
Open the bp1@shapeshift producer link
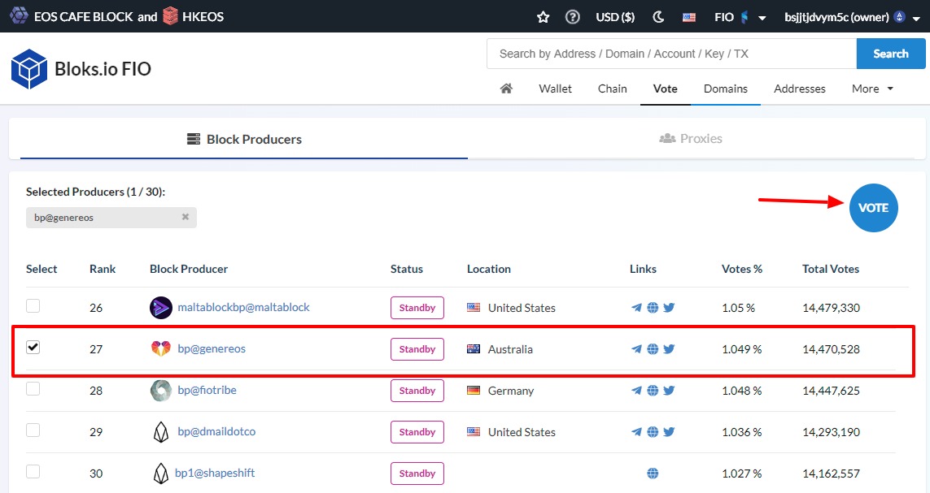coord(215,473)
